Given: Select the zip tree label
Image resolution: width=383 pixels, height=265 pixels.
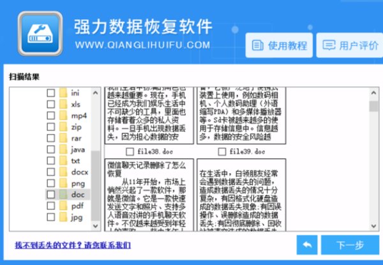Looking at the screenshot, I should [x=76, y=127].
